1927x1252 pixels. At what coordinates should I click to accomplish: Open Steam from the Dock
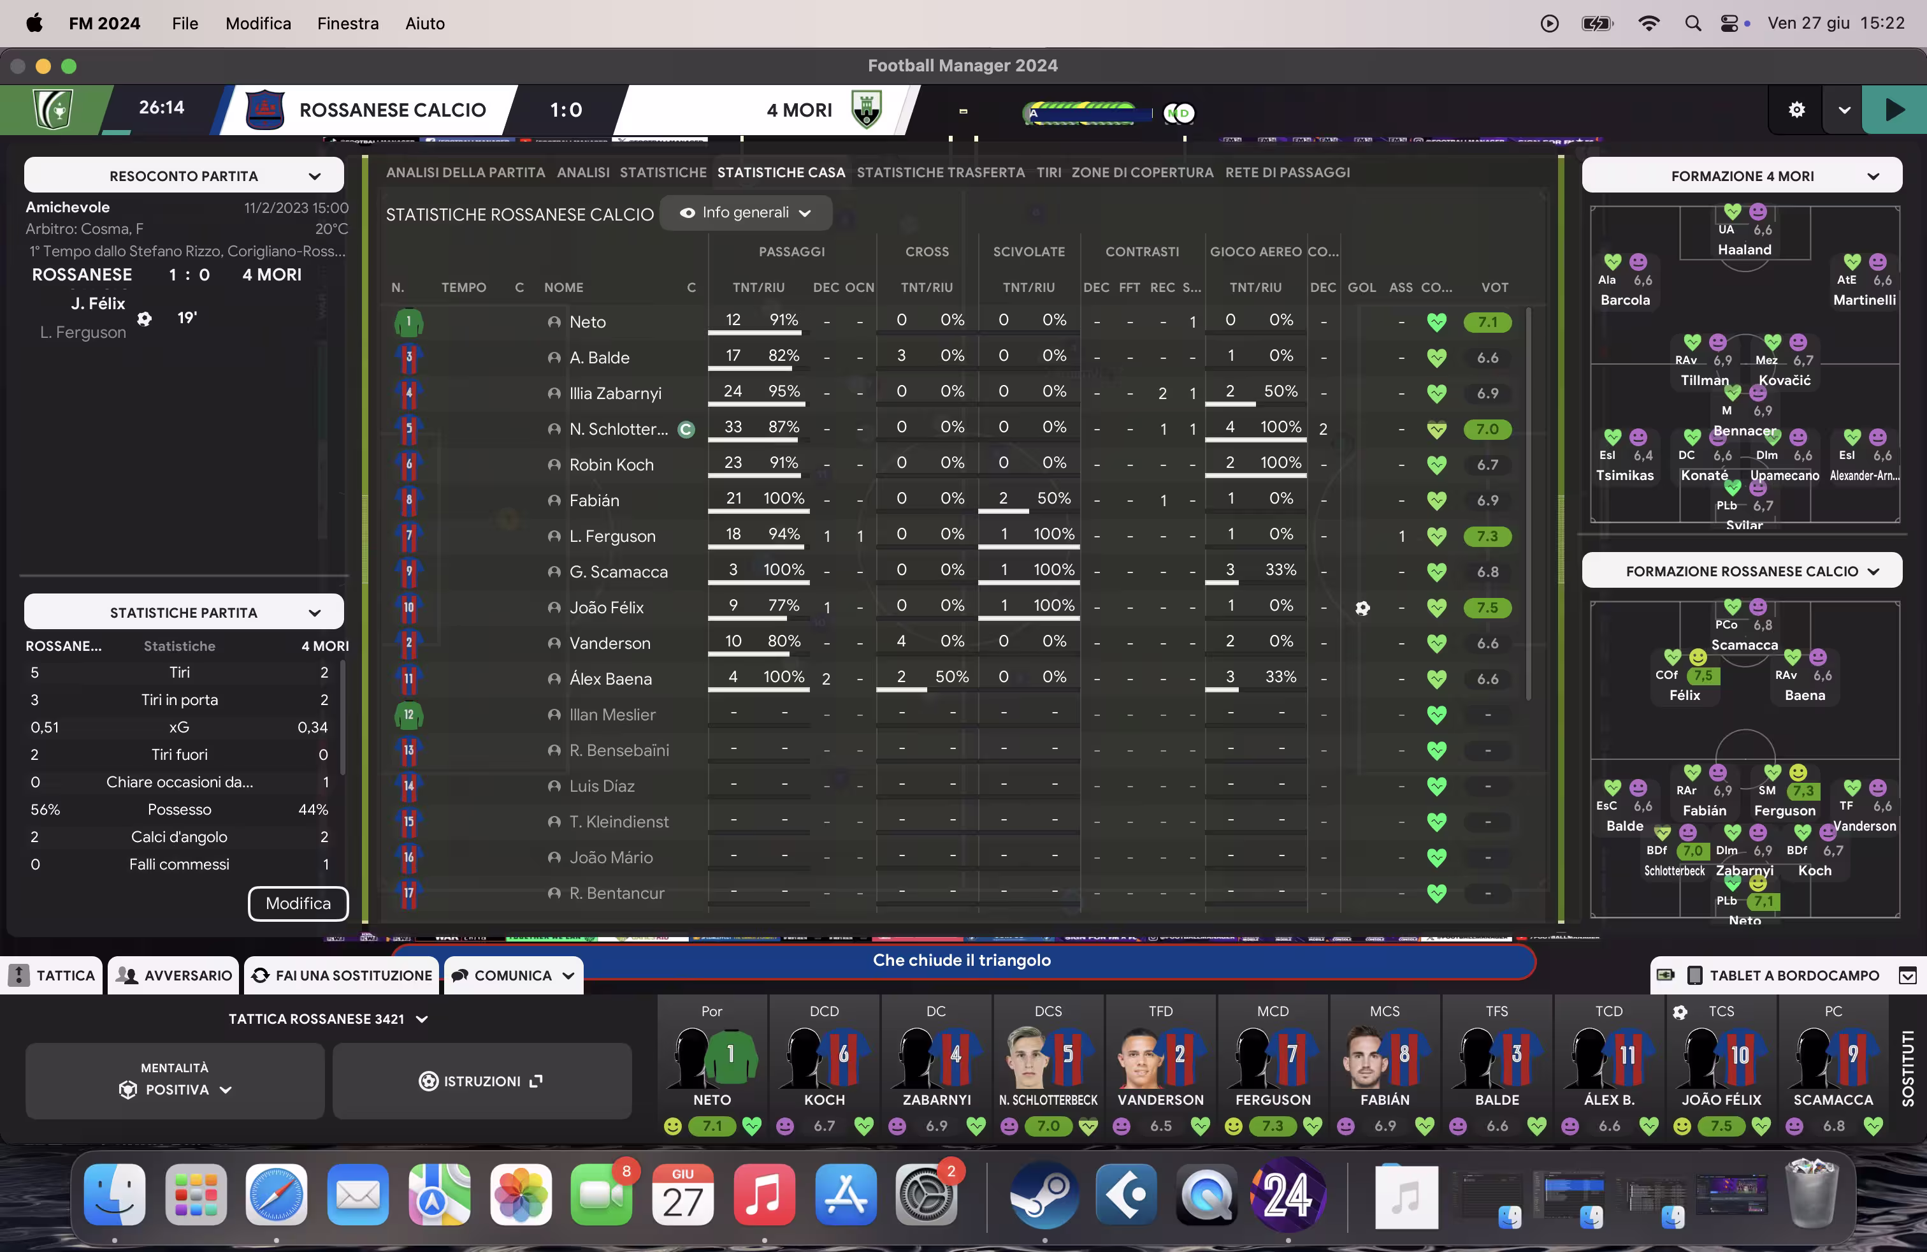1044,1195
